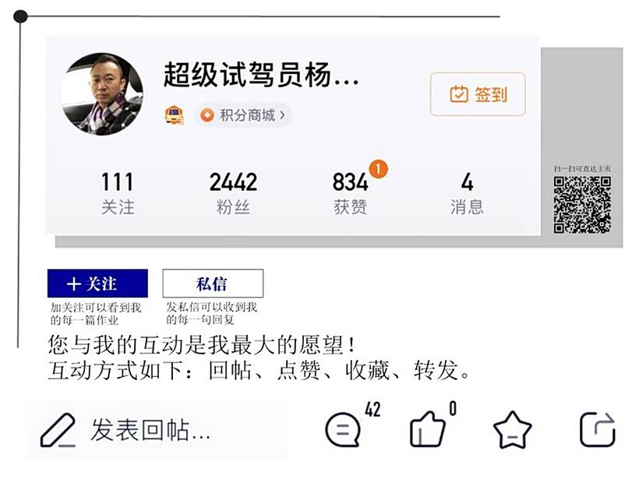The image size is (639, 479).
Task: Click the QR code image
Action: click(x=582, y=205)
